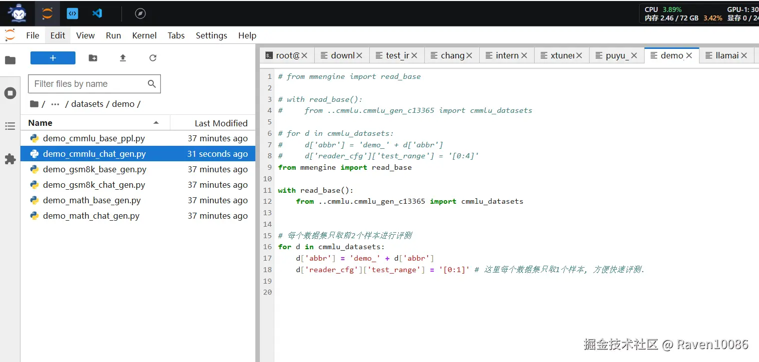Click the compass icon in top bar
This screenshot has width=759, height=362.
[140, 13]
